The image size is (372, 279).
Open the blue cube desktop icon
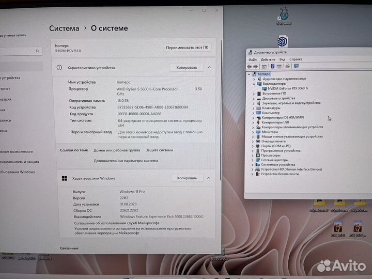tap(282, 41)
